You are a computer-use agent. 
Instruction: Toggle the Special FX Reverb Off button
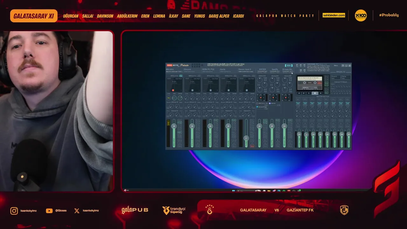(x=336, y=77)
